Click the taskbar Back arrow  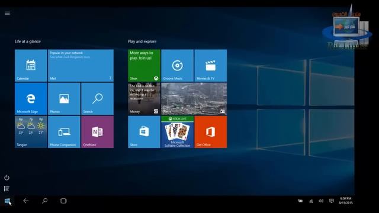[x=25, y=201]
